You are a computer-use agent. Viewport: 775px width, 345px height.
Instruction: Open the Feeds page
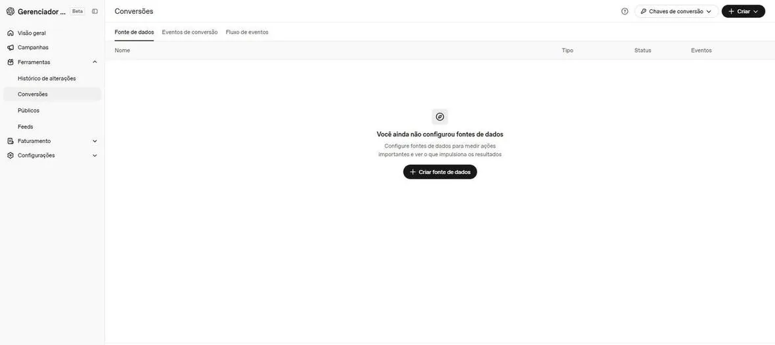point(25,127)
